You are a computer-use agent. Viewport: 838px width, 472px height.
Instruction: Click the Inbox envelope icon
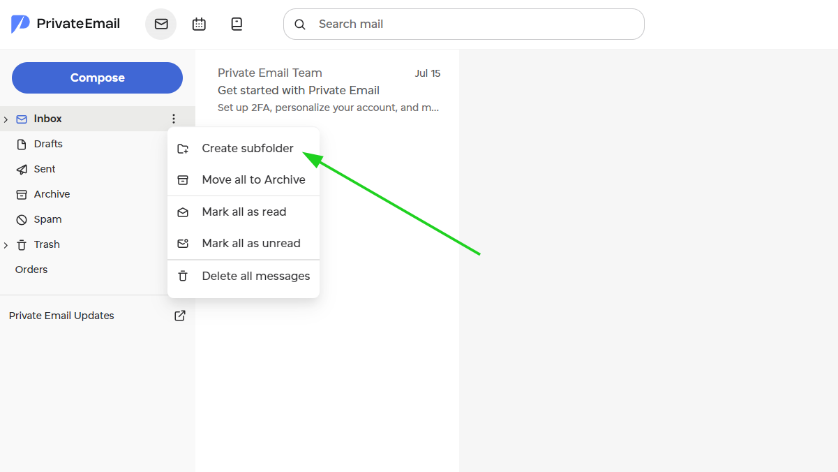(x=22, y=119)
